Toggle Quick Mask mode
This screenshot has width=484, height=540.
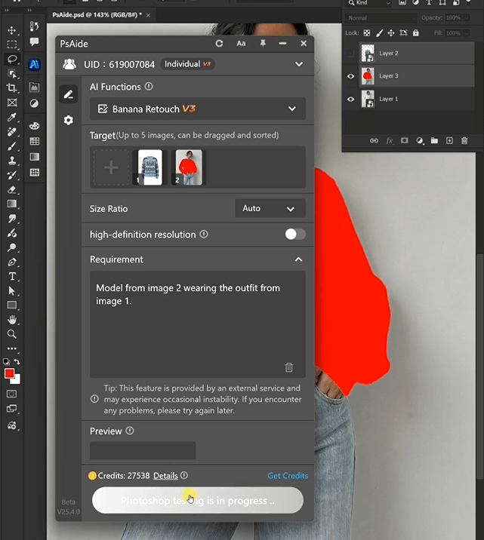click(x=12, y=394)
